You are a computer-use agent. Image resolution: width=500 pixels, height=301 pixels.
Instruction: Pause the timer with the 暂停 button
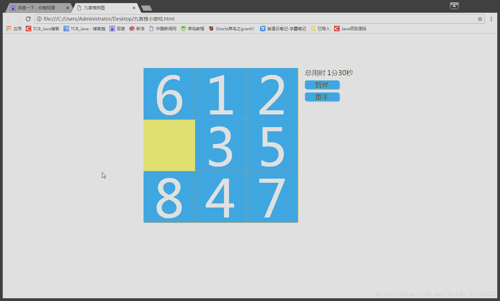coord(322,85)
